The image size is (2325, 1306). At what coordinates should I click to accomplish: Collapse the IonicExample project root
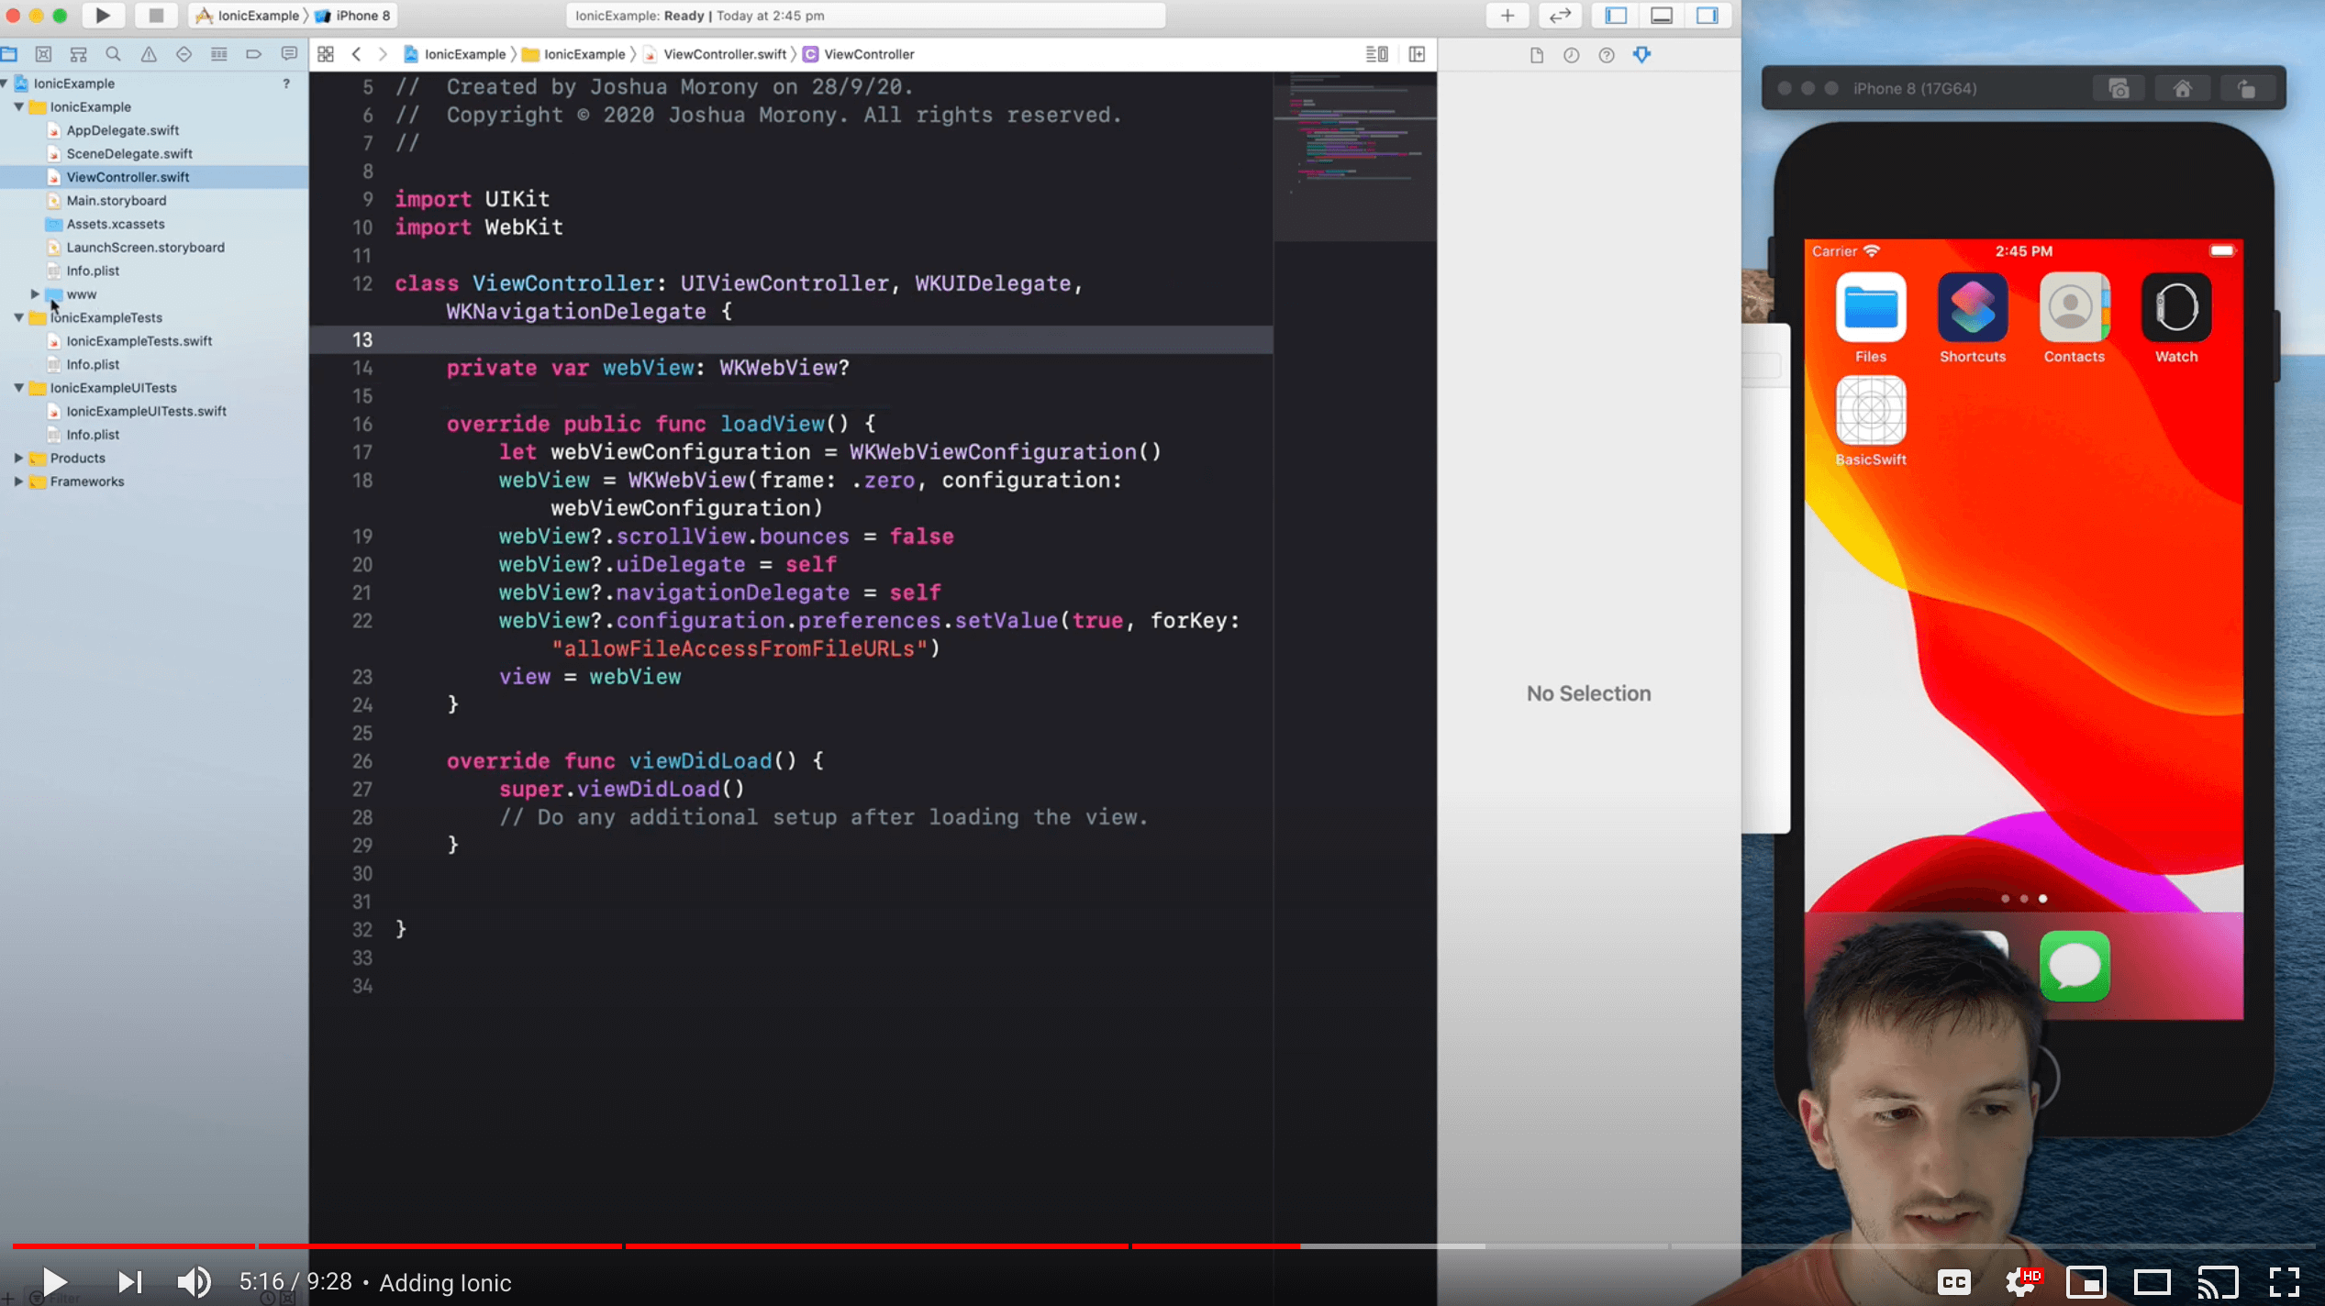point(5,83)
